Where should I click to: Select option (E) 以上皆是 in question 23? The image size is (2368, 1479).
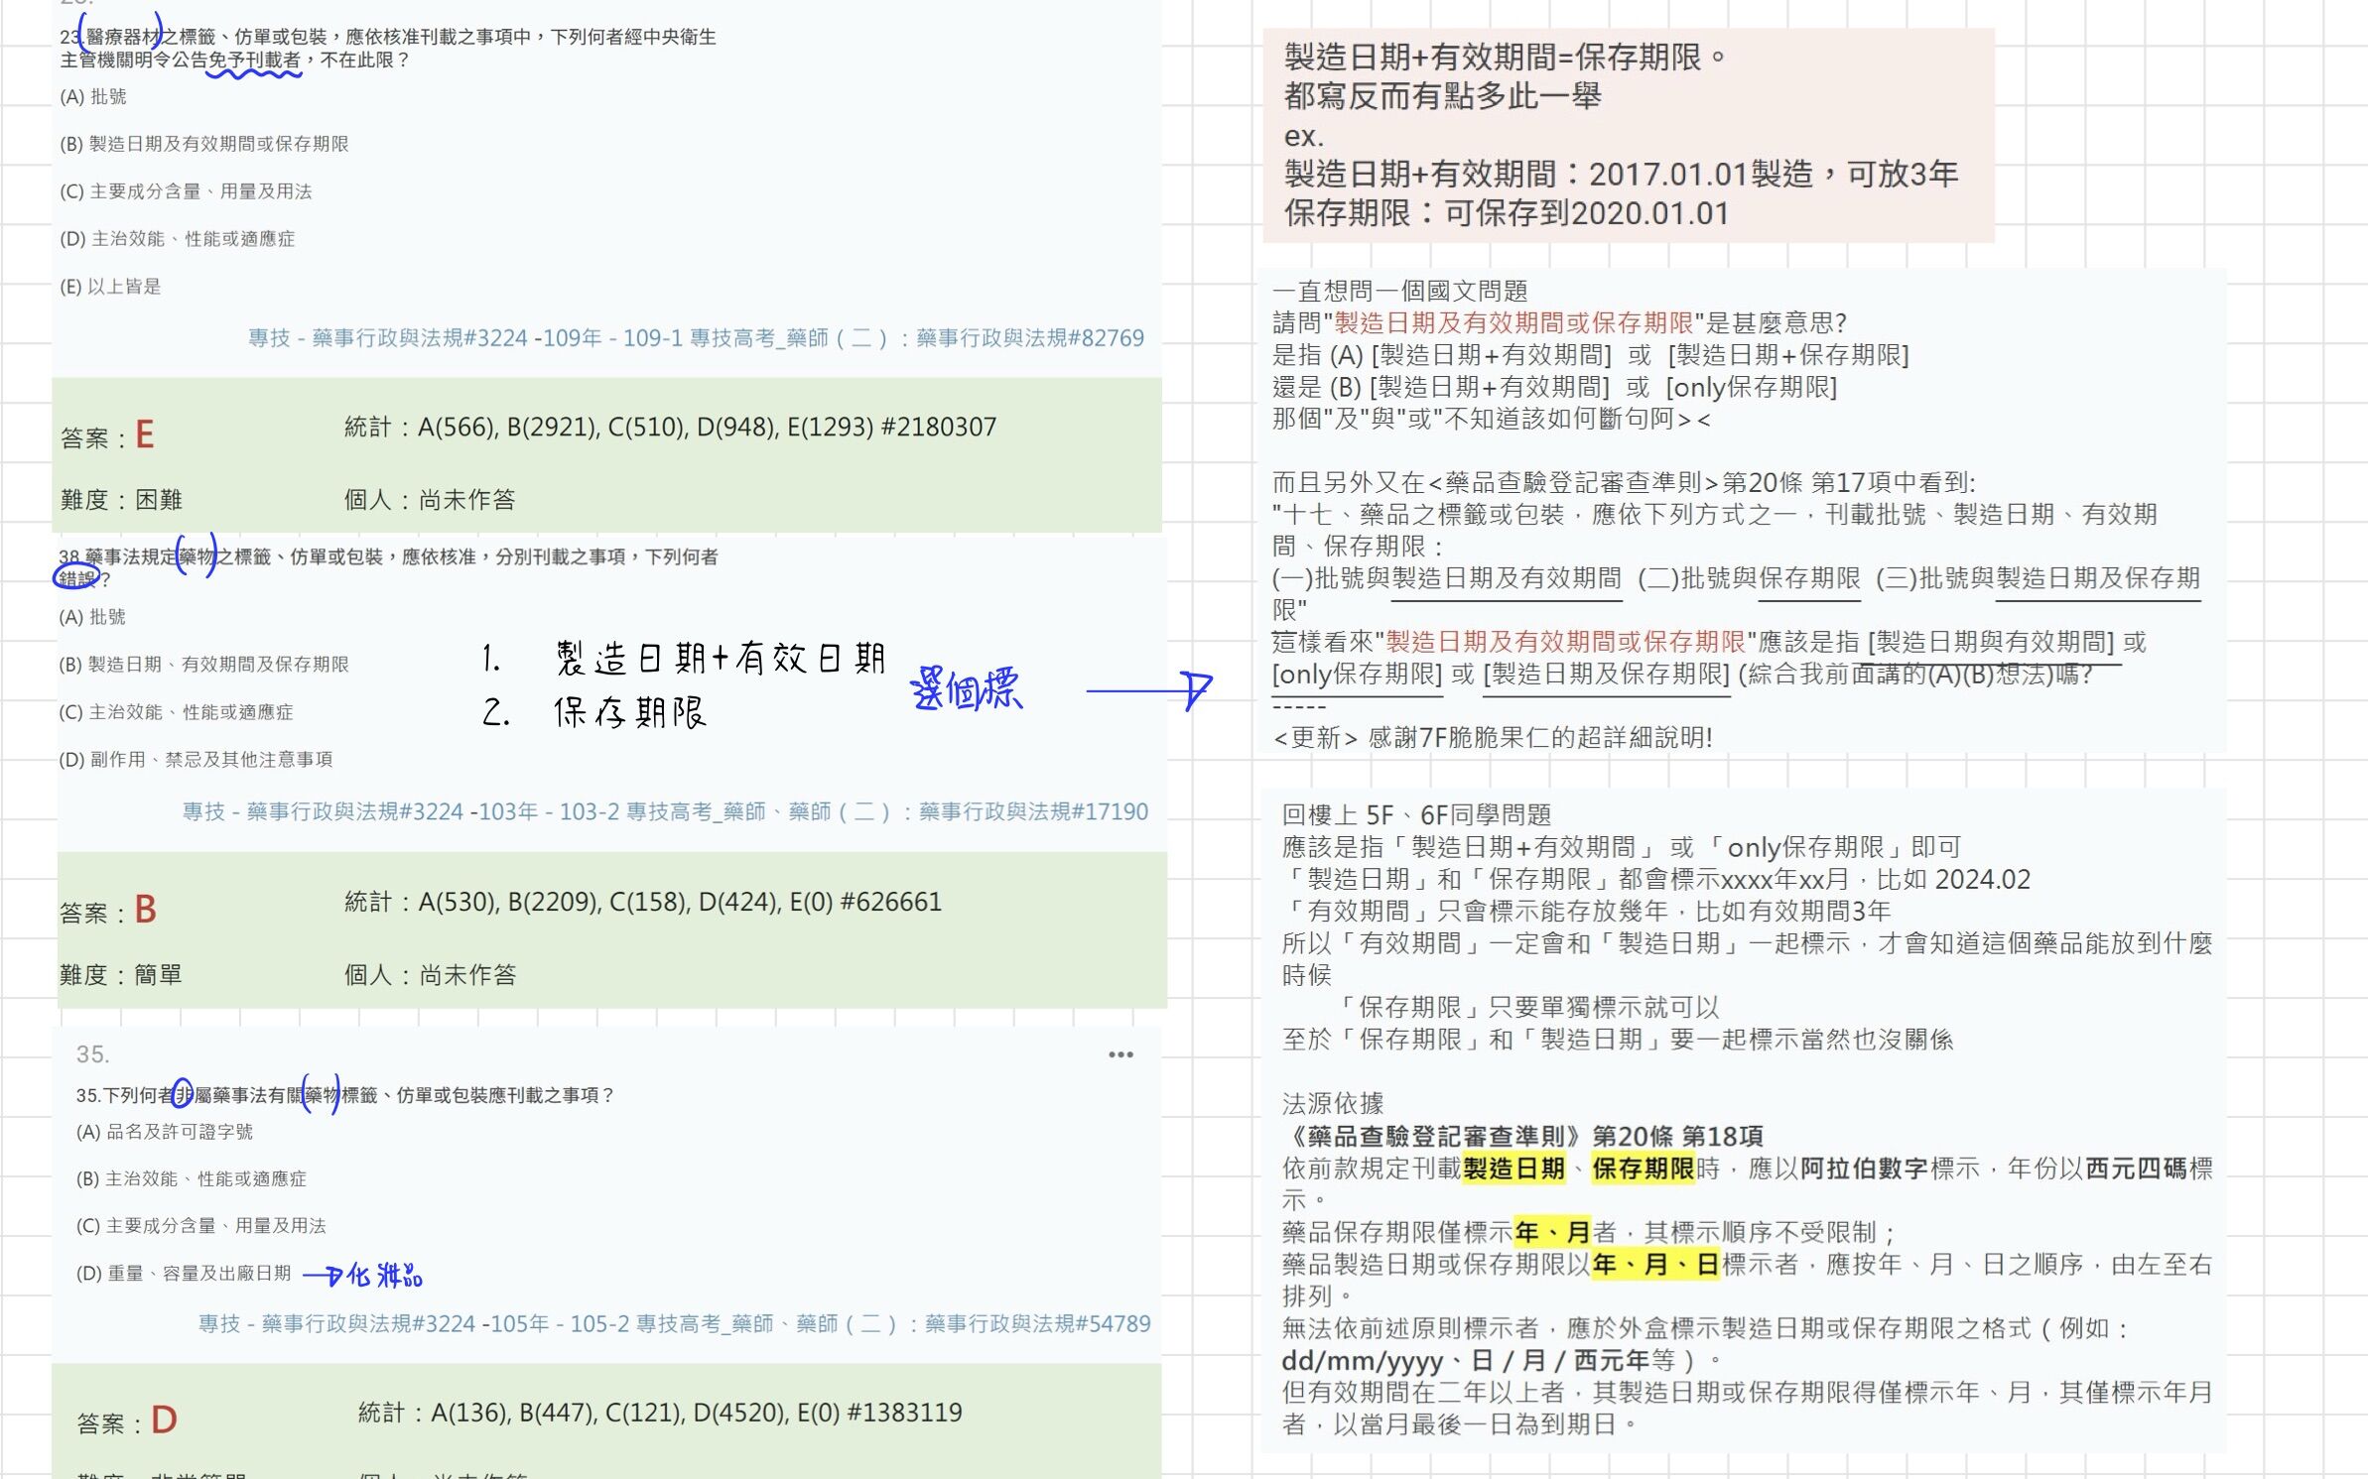[110, 287]
